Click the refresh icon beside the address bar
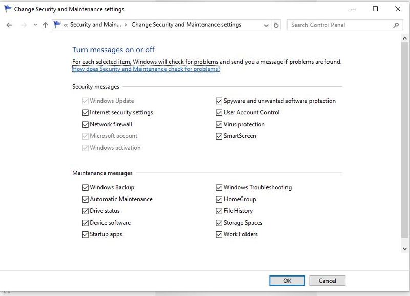Screen dimensions: 410x296 276,24
